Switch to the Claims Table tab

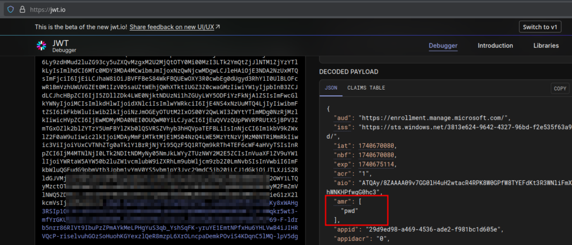pyautogui.click(x=366, y=88)
